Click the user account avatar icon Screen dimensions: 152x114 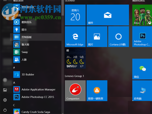tap(5, 80)
